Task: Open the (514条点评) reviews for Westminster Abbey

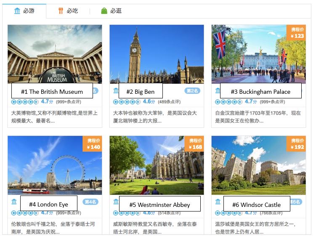Action: coord(169,213)
